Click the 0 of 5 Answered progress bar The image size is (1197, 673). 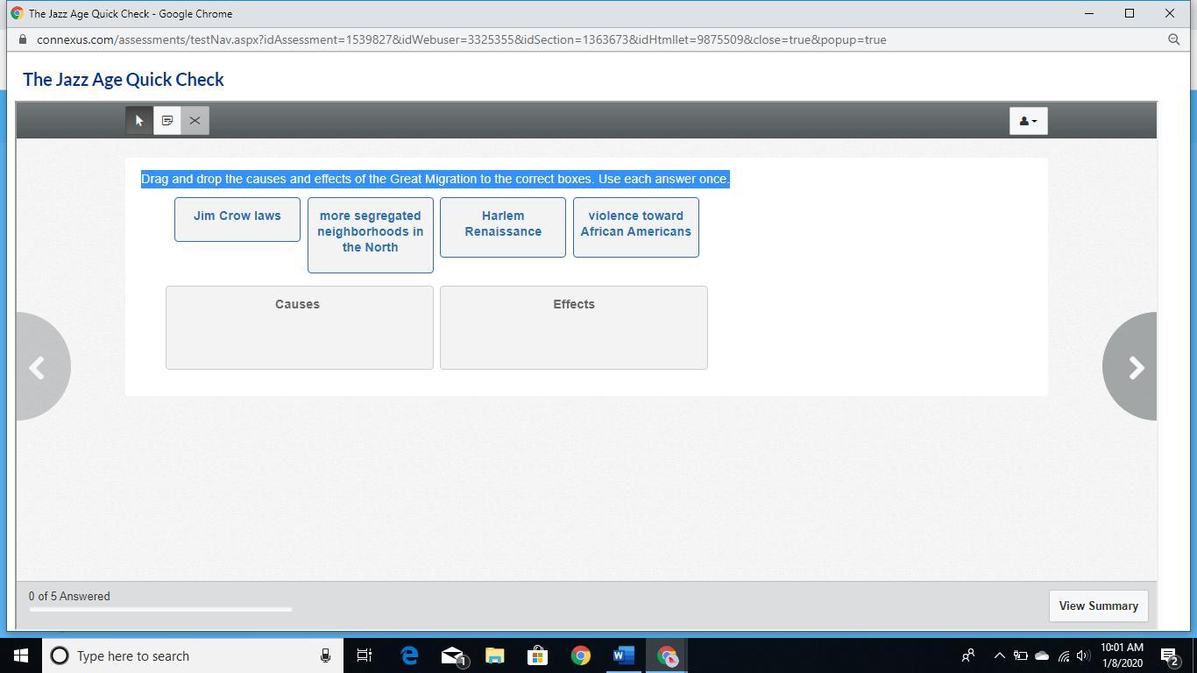click(160, 609)
